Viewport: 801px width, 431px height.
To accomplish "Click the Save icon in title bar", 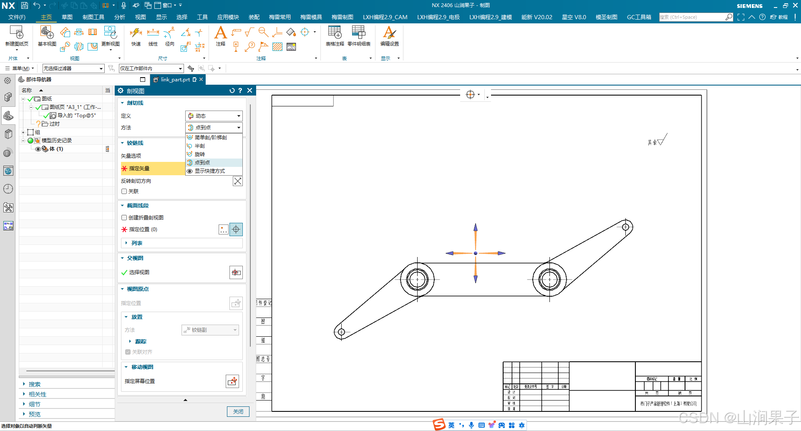I will [25, 5].
